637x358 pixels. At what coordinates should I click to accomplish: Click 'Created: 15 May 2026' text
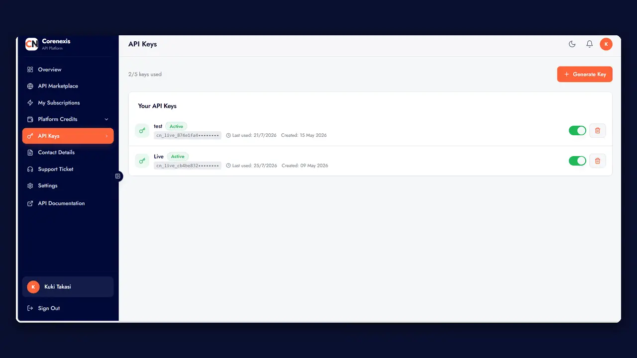click(304, 135)
